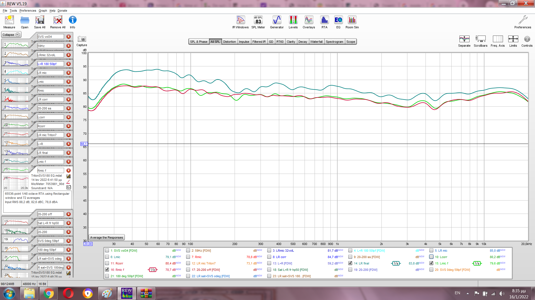Enable the 6: Lmic trace checkbox

pos(107,257)
